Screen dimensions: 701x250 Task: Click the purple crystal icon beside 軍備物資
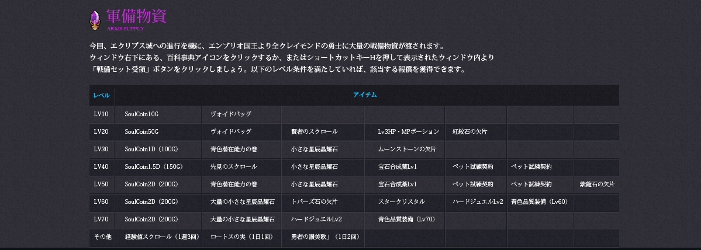[x=95, y=19]
